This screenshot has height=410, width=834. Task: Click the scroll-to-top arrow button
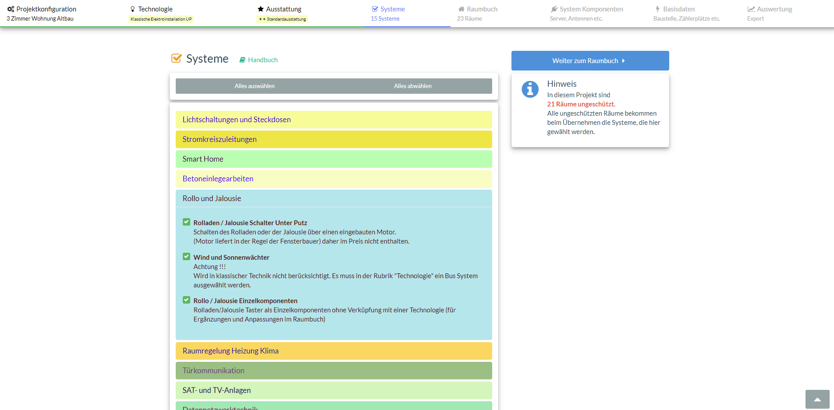coord(817,399)
